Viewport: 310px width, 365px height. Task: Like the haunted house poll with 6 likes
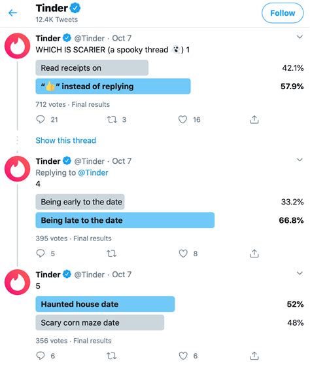[183, 356]
